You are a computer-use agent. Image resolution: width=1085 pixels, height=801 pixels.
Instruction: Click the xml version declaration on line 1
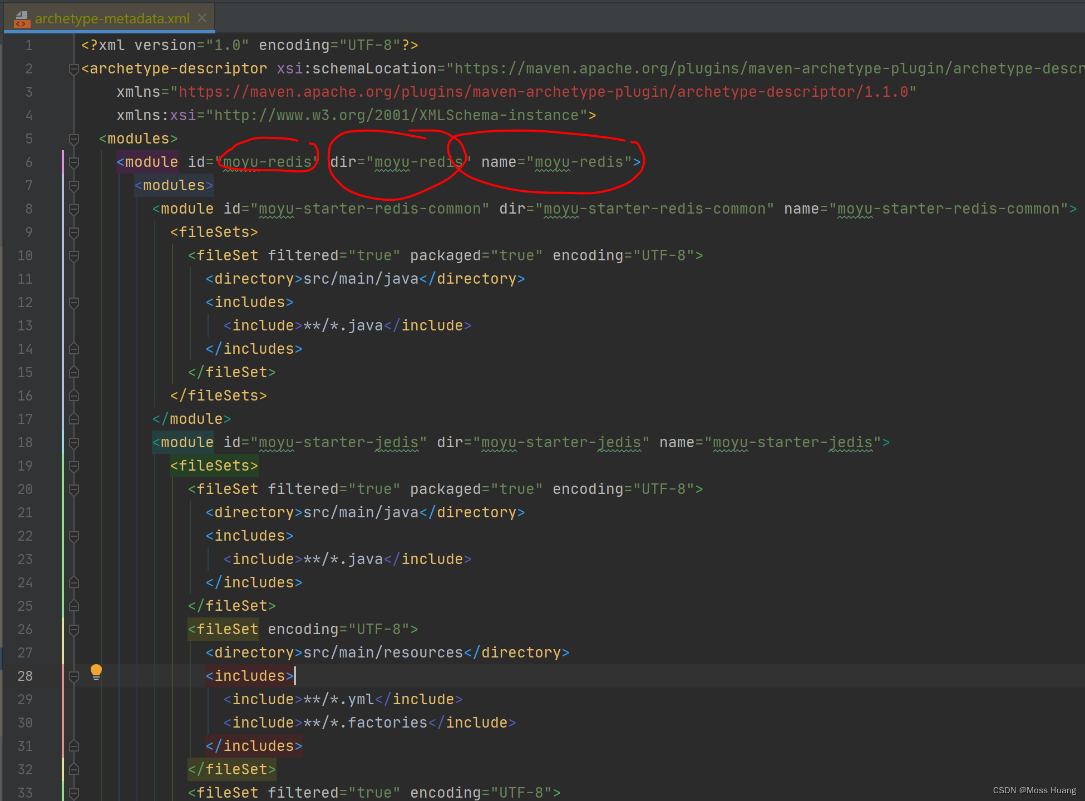[250, 46]
